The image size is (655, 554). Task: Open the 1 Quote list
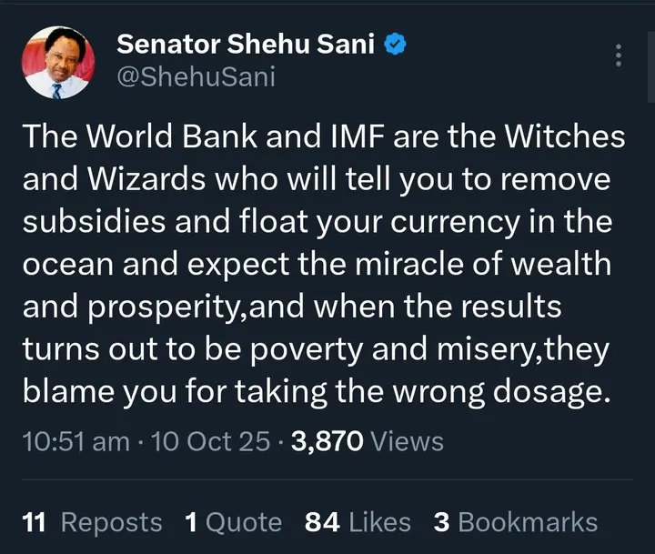point(233,522)
